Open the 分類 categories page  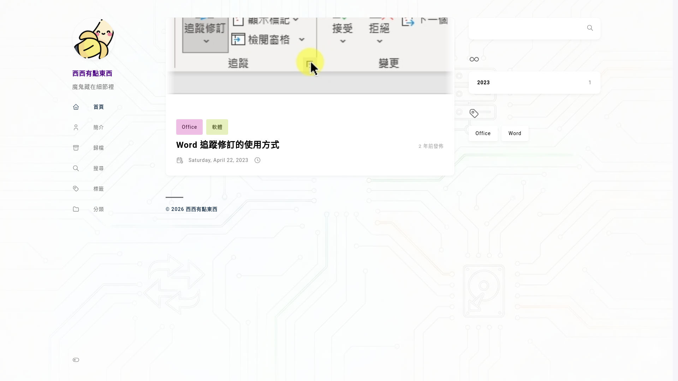(99, 209)
